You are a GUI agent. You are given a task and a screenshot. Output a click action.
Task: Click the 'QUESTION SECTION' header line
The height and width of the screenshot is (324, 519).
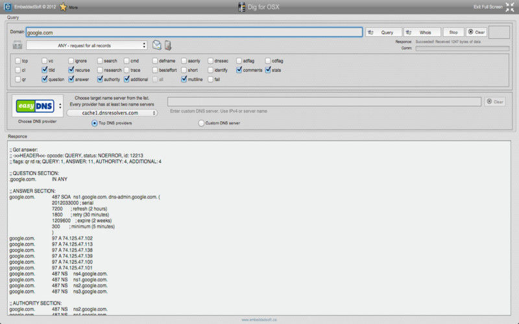tap(34, 173)
